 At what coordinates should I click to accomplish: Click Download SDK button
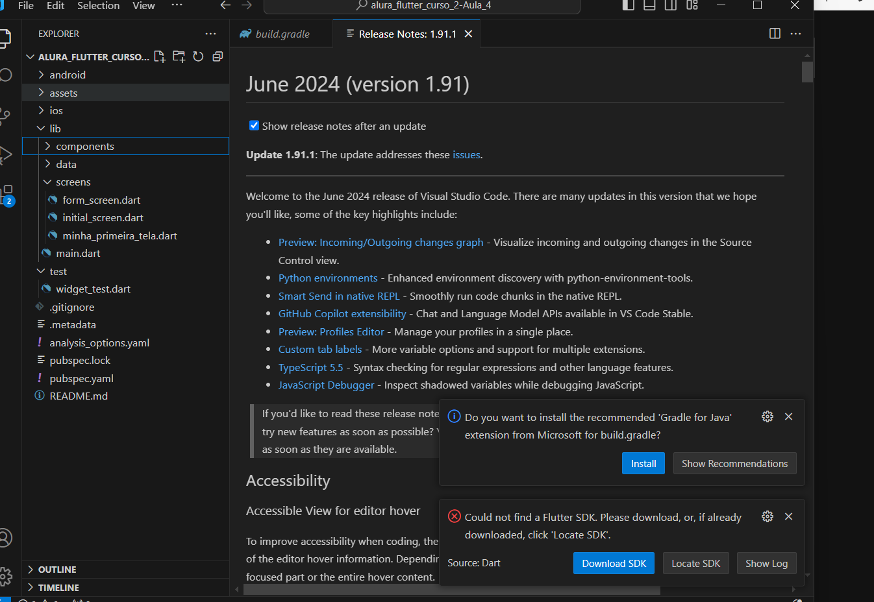tap(614, 563)
